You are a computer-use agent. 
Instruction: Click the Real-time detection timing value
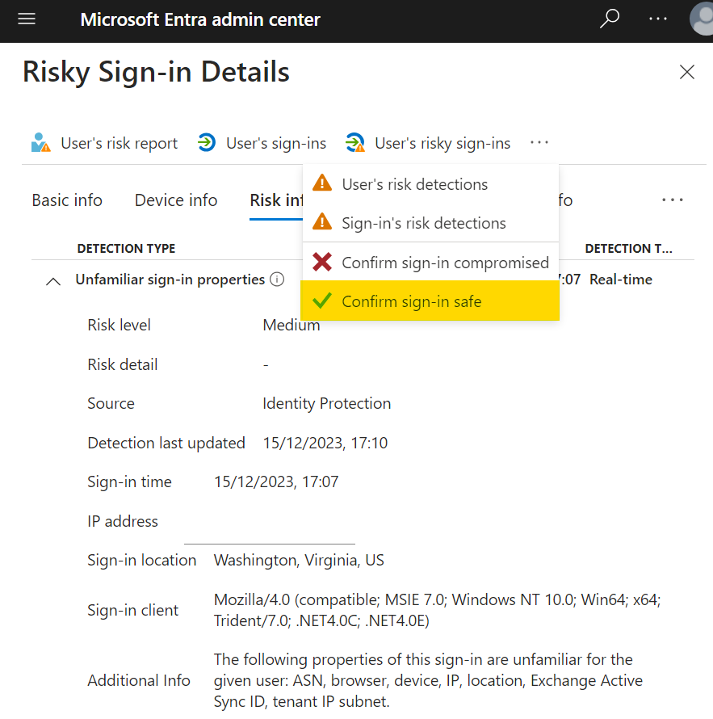[620, 280]
